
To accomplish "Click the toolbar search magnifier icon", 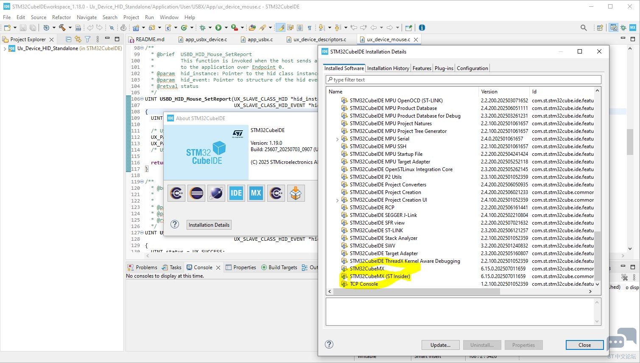I will (584, 28).
